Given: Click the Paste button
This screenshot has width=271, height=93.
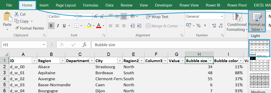Looking at the screenshot, I should tap(7, 22).
